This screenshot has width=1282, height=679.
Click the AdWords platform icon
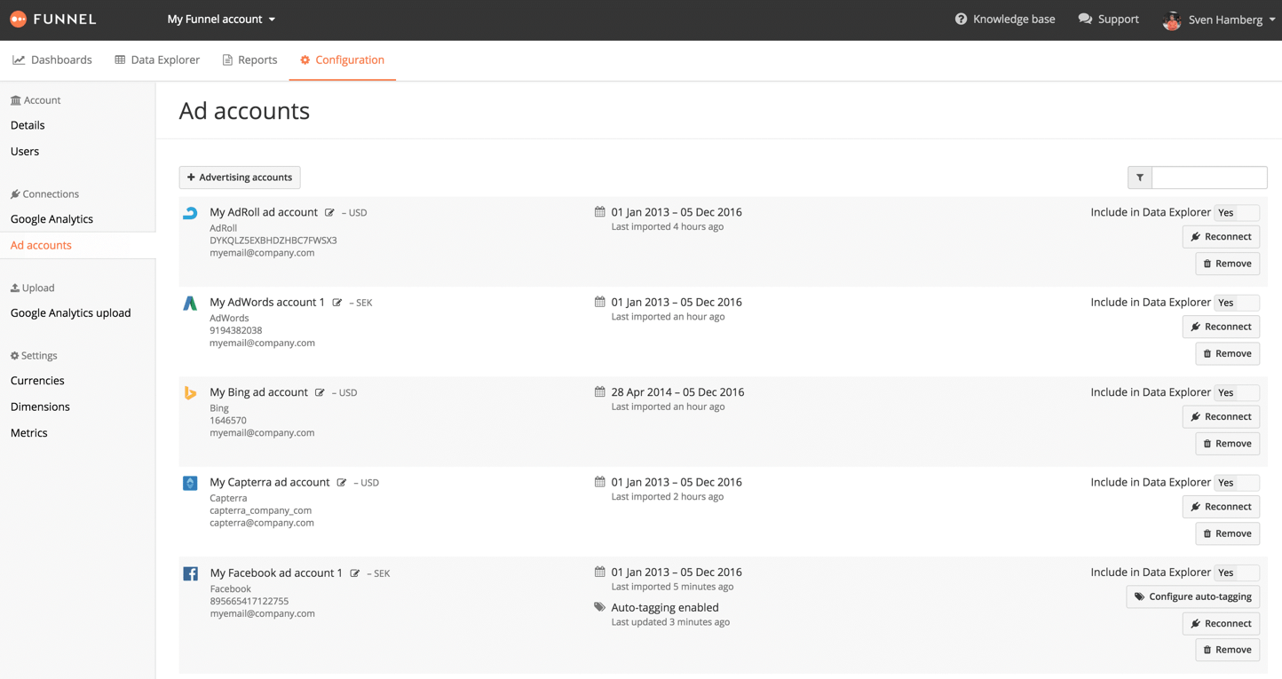click(x=190, y=303)
